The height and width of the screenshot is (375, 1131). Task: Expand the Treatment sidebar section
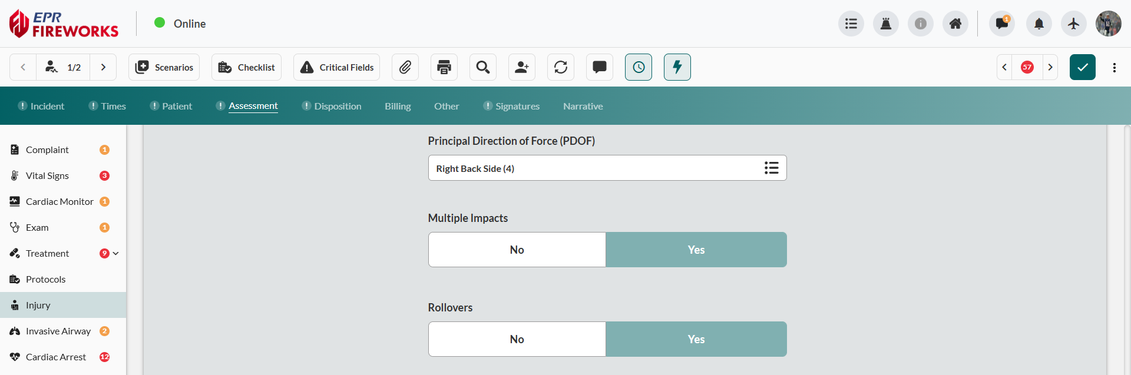116,254
